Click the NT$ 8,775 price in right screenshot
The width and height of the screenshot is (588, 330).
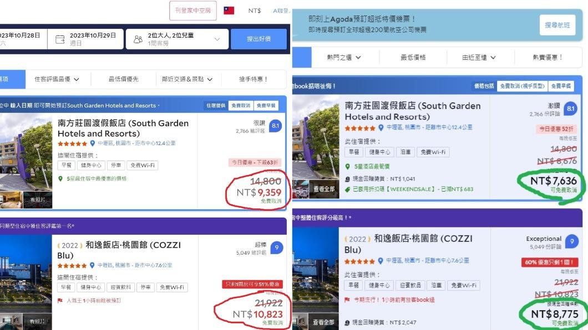pos(555,314)
